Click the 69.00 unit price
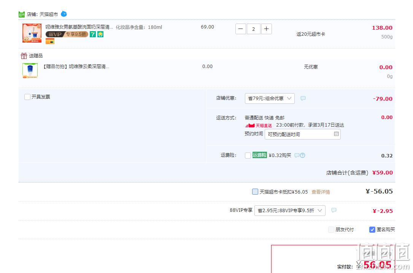Image resolution: width=413 pixels, height=273 pixels. (x=207, y=27)
